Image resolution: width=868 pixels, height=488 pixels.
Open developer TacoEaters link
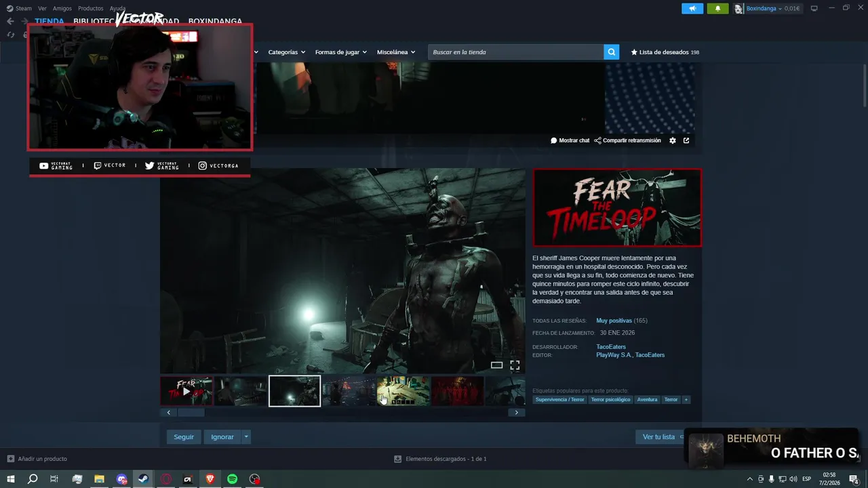611,347
